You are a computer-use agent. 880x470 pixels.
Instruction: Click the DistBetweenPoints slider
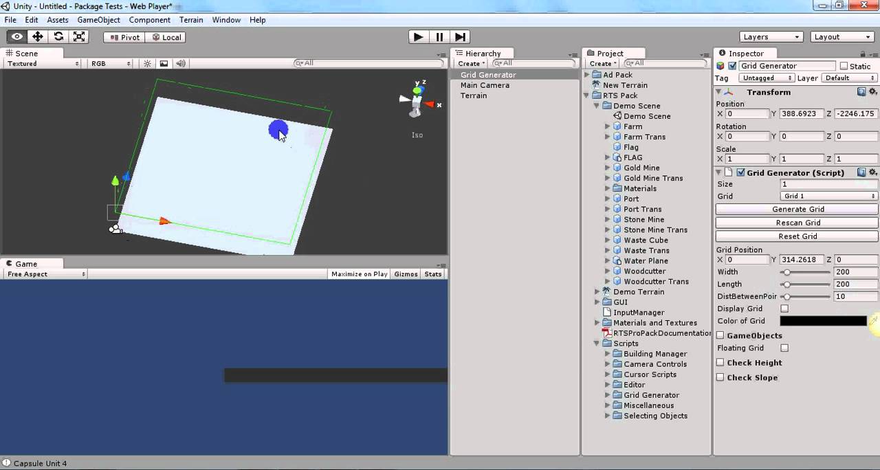tap(805, 297)
